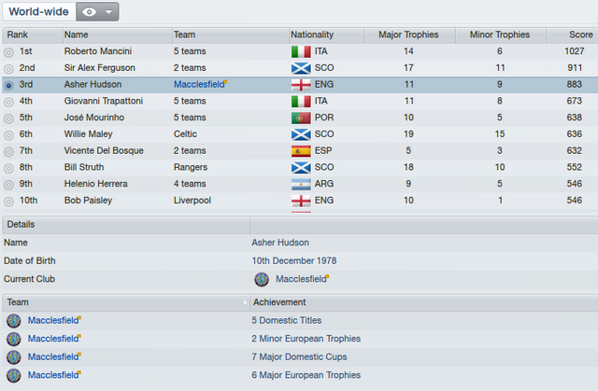This screenshot has width=598, height=391.
Task: Click the Scotland flag beside Willie Maley
Action: 301,134
